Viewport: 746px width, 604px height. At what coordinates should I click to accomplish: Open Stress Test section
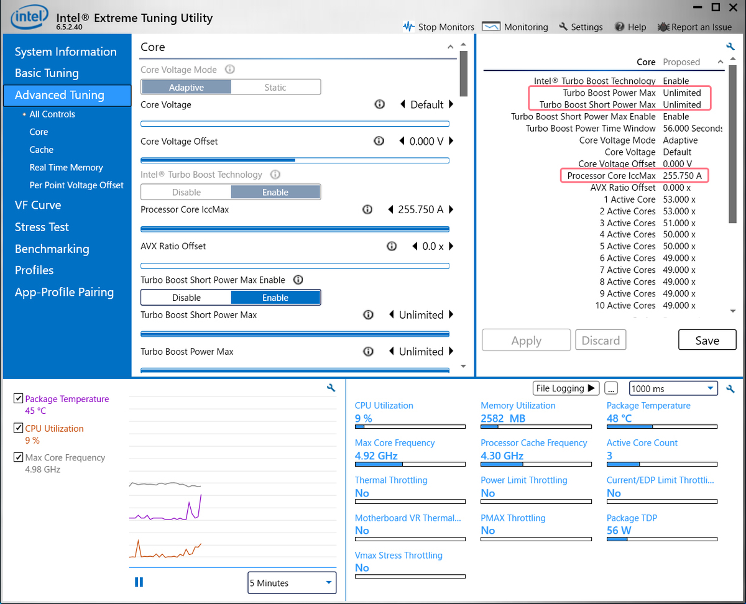pyautogui.click(x=42, y=227)
